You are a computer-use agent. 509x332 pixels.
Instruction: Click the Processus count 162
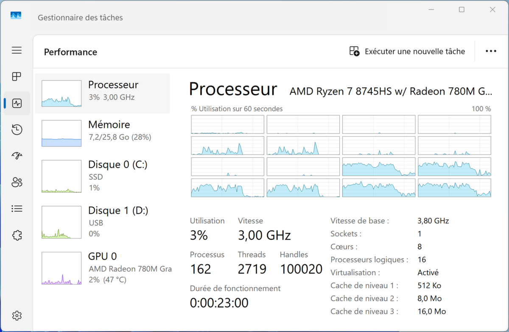click(x=200, y=269)
